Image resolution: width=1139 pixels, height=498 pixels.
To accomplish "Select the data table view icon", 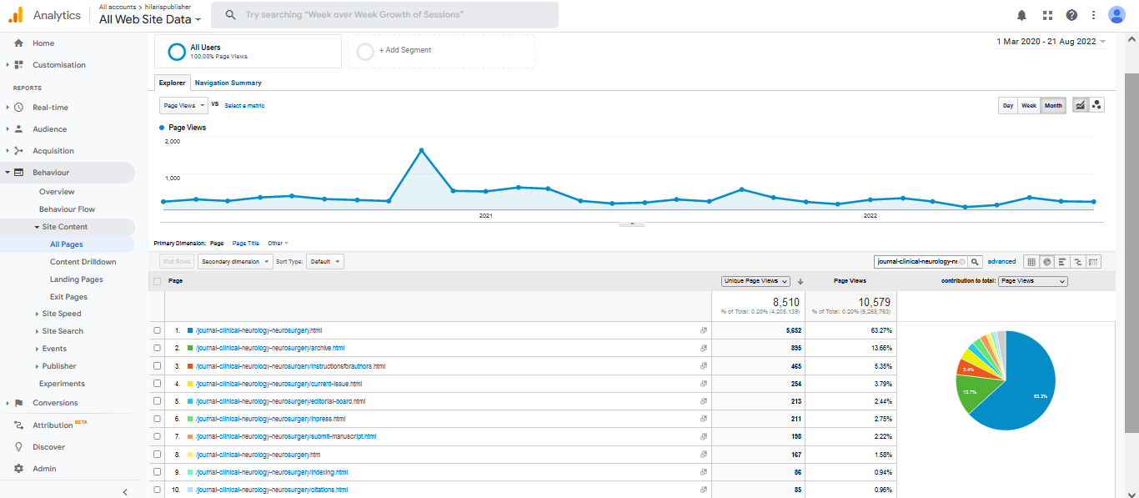I will pos(1031,262).
